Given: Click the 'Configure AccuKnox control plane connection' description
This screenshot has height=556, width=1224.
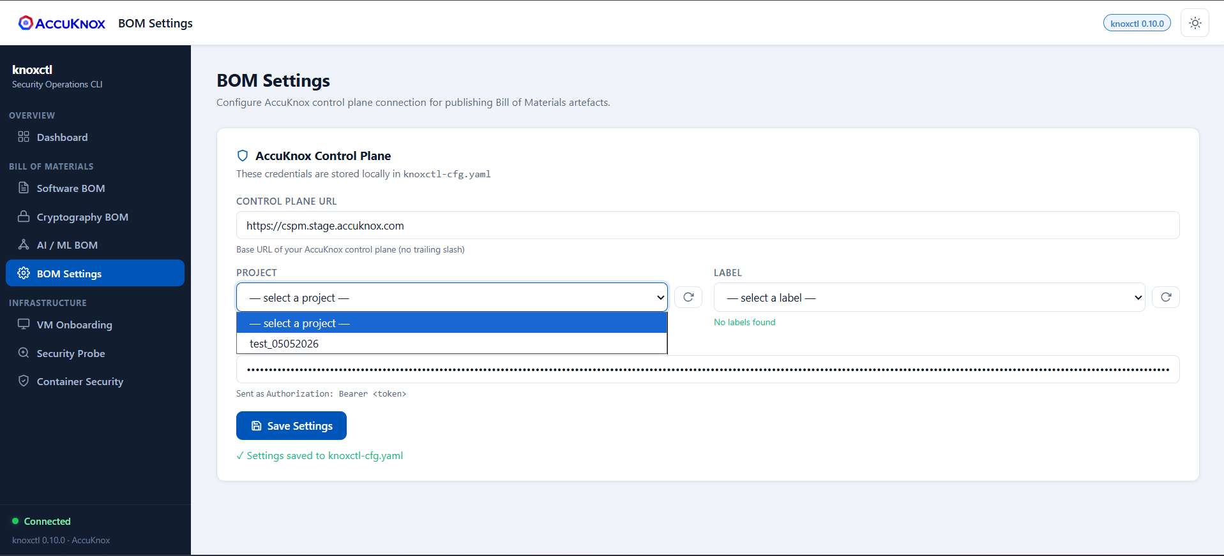Looking at the screenshot, I should point(413,102).
